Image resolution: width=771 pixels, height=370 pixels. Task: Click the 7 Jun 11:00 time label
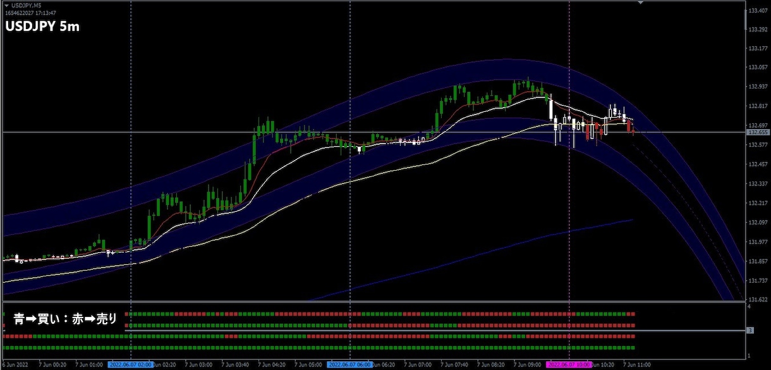point(637,365)
